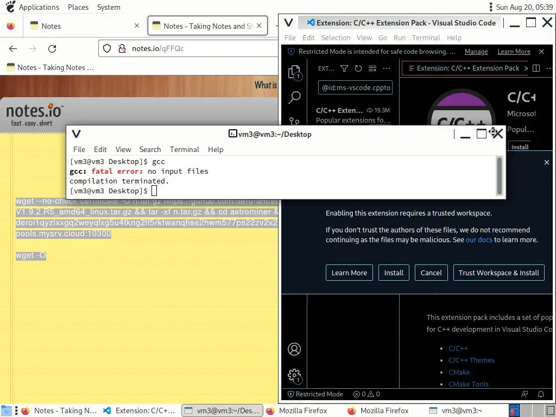
Task: Open the C/C++ Themes link
Action: coord(471,361)
